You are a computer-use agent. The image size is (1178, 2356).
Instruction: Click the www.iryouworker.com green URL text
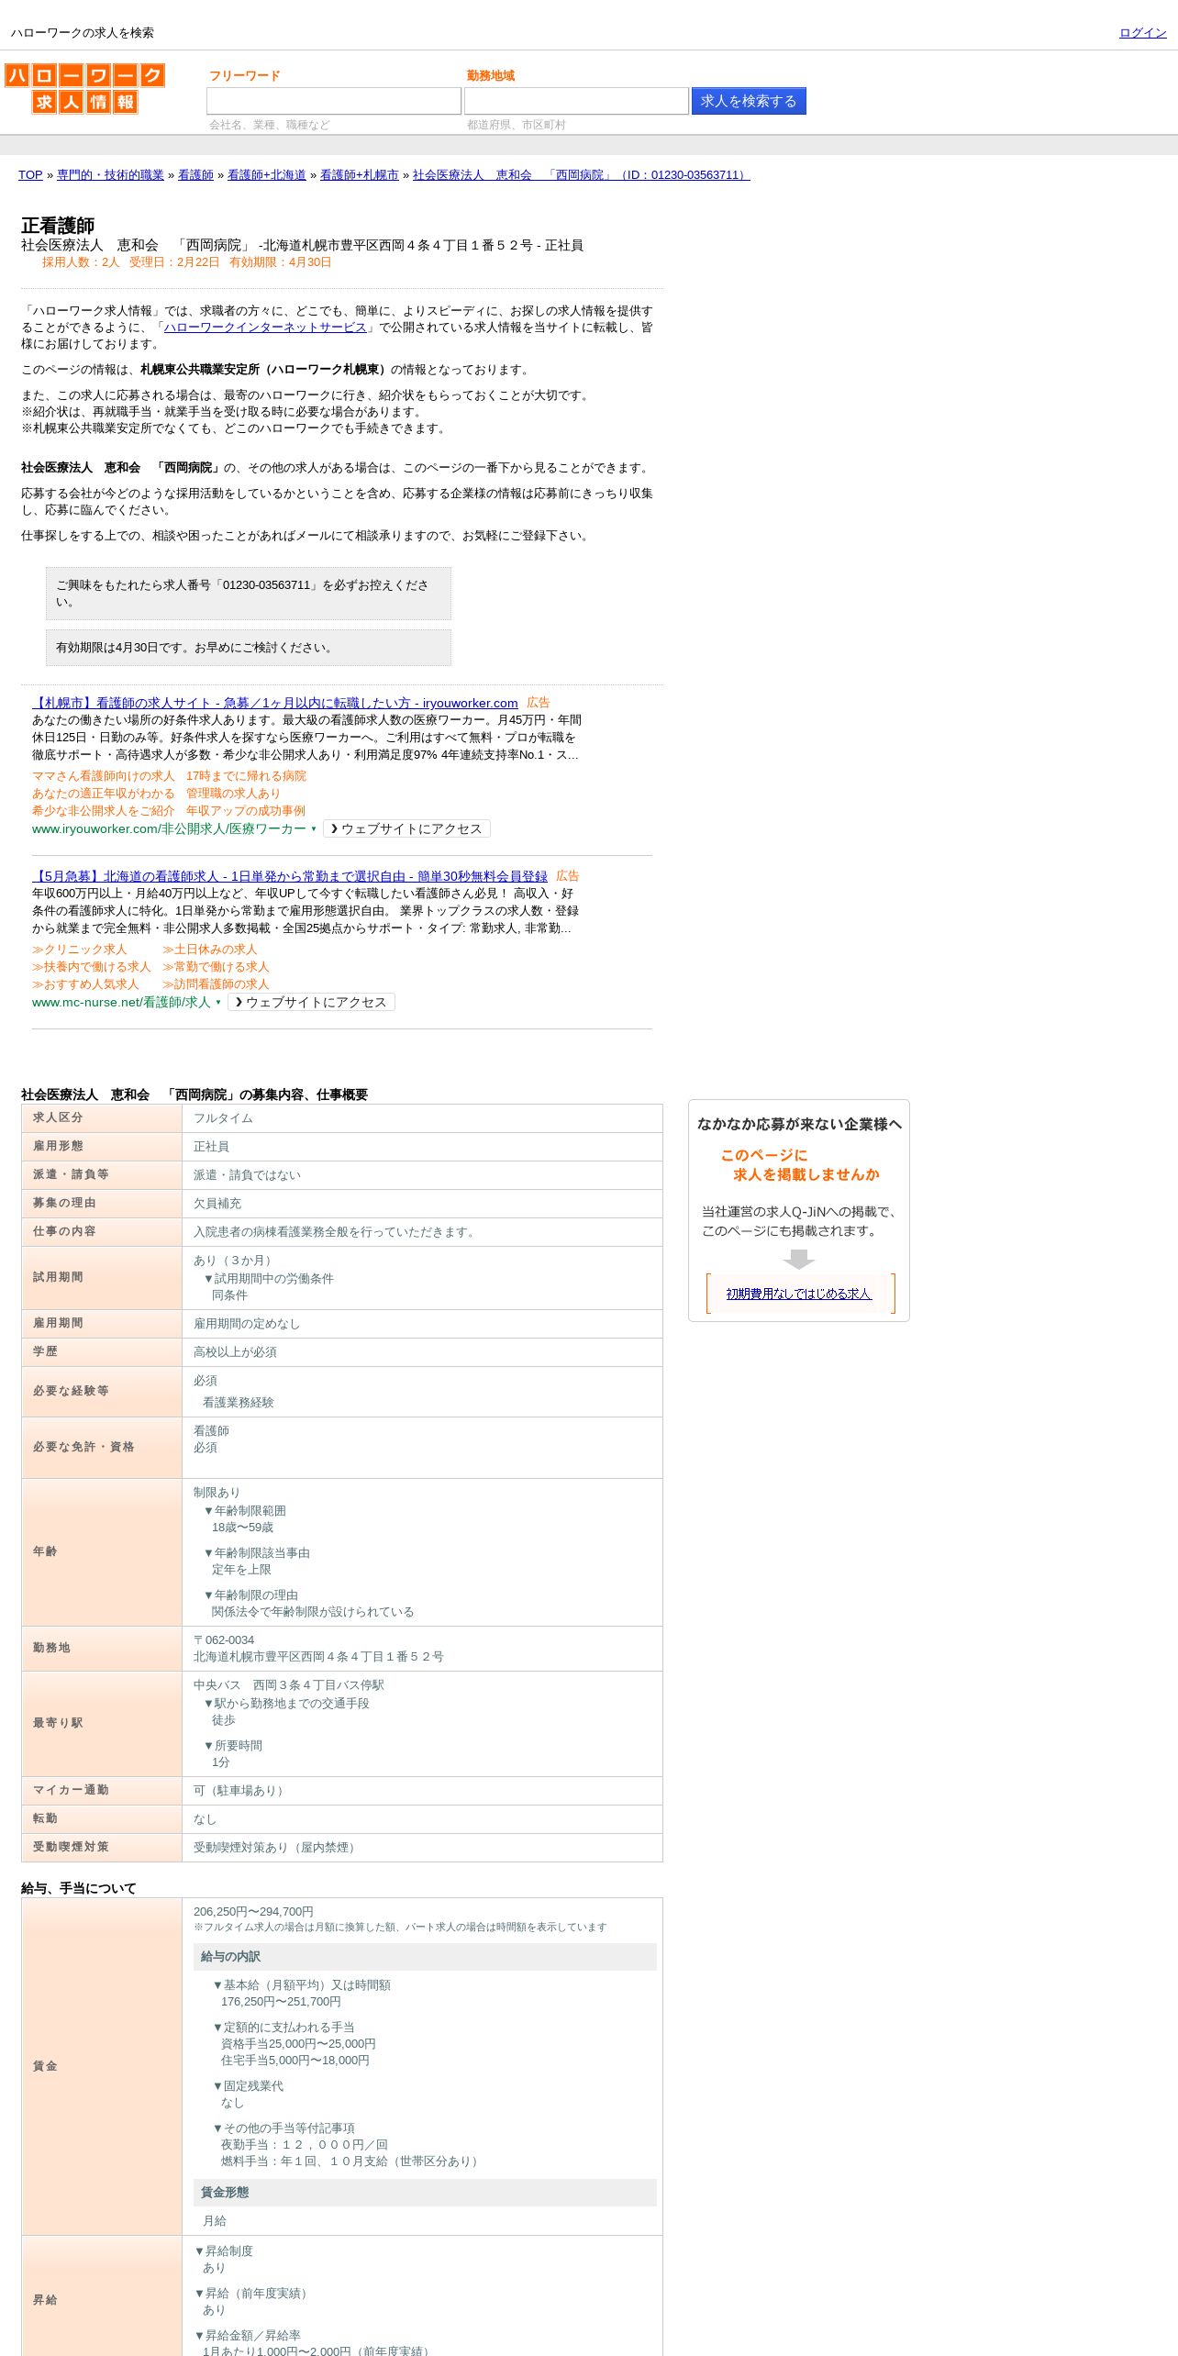[169, 829]
